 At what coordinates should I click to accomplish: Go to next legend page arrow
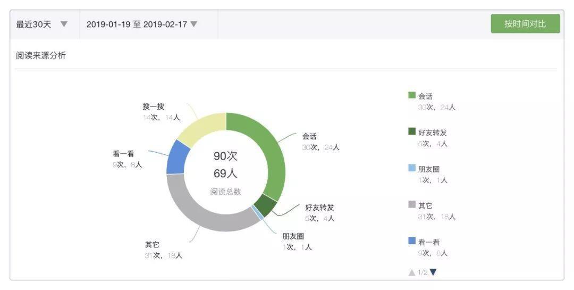(434, 272)
